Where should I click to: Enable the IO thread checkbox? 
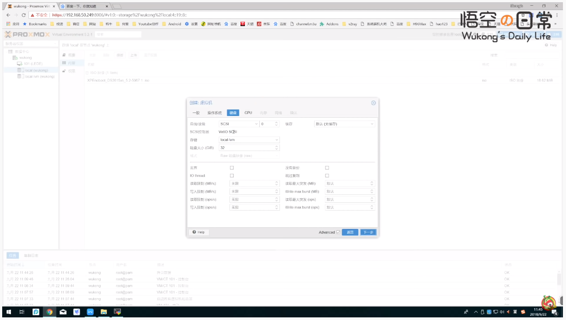pyautogui.click(x=232, y=176)
